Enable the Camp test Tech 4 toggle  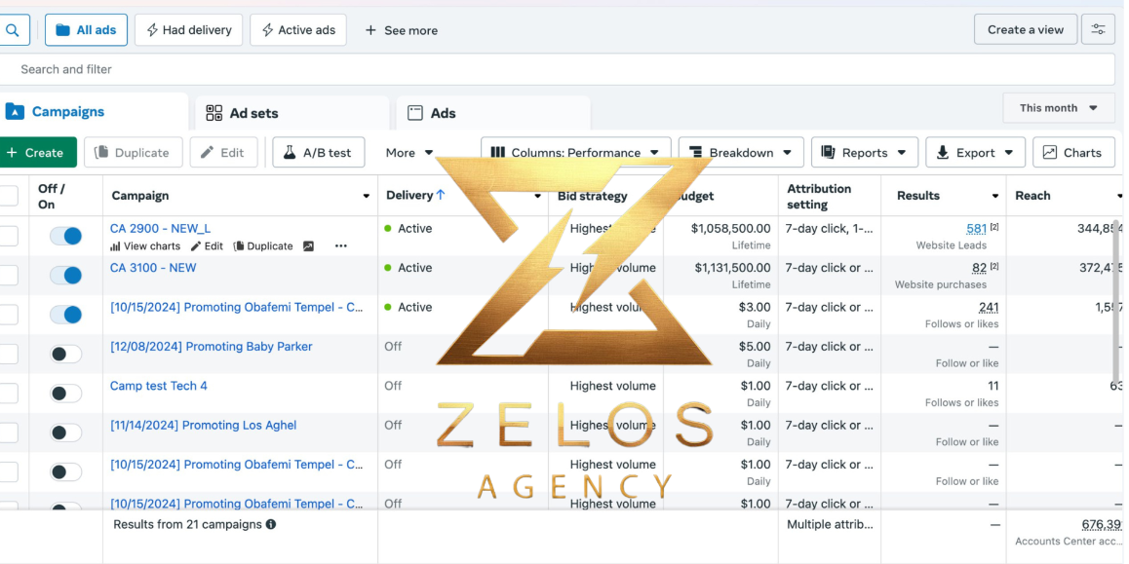tap(65, 394)
